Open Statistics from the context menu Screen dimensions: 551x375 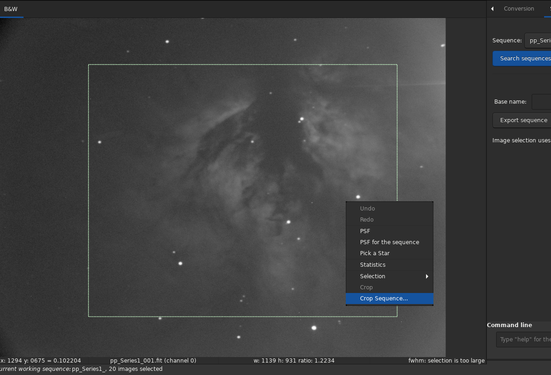(x=373, y=265)
